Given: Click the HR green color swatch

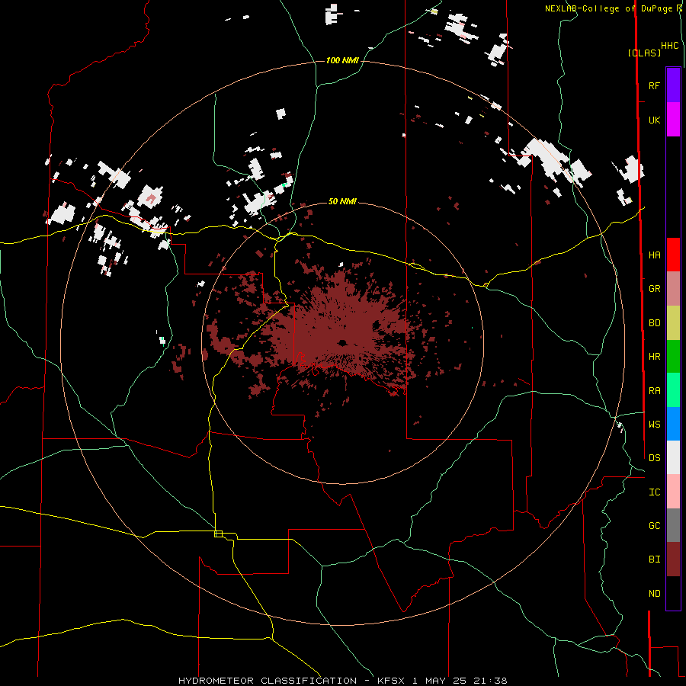Looking at the screenshot, I should 673,357.
